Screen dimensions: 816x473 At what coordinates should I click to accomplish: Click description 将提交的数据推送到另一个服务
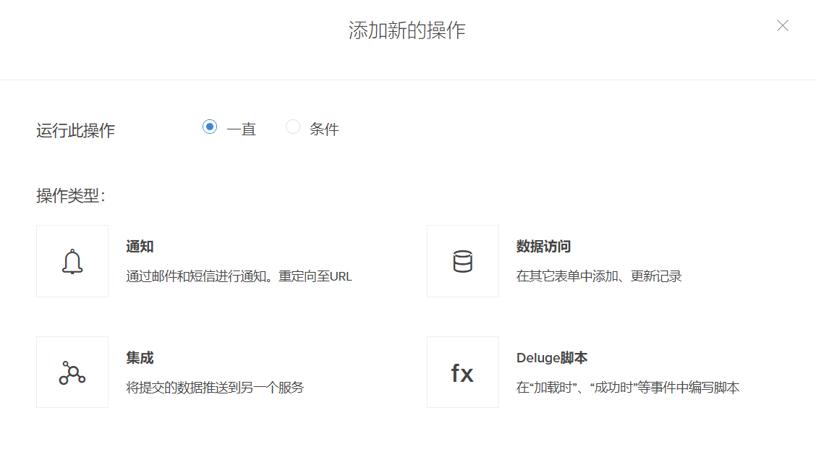215,388
